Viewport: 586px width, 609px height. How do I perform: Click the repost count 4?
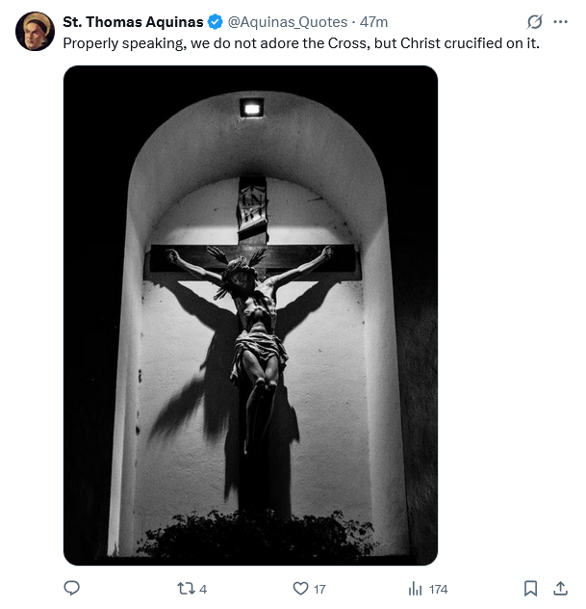(x=203, y=590)
